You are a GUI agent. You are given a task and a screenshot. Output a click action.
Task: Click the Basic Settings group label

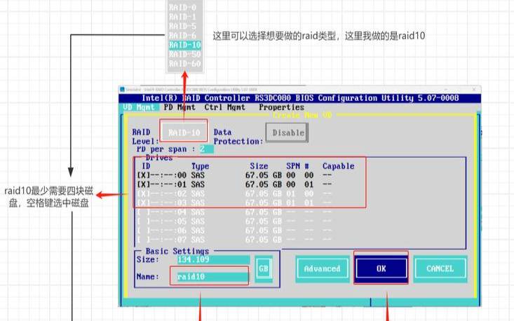tap(177, 251)
